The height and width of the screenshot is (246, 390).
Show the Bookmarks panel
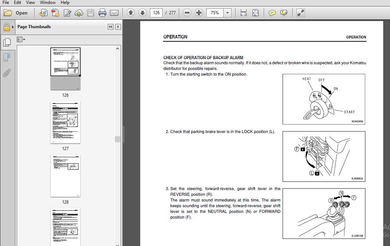(7, 57)
